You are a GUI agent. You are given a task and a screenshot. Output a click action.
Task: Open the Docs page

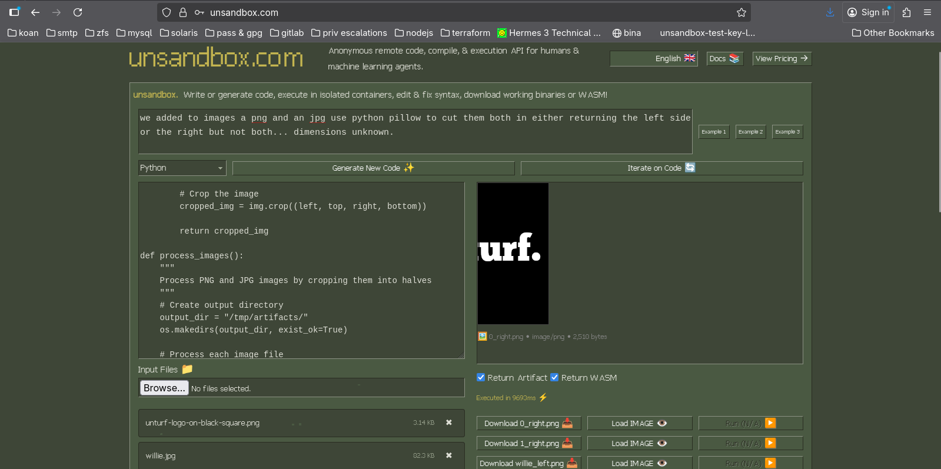(x=724, y=58)
